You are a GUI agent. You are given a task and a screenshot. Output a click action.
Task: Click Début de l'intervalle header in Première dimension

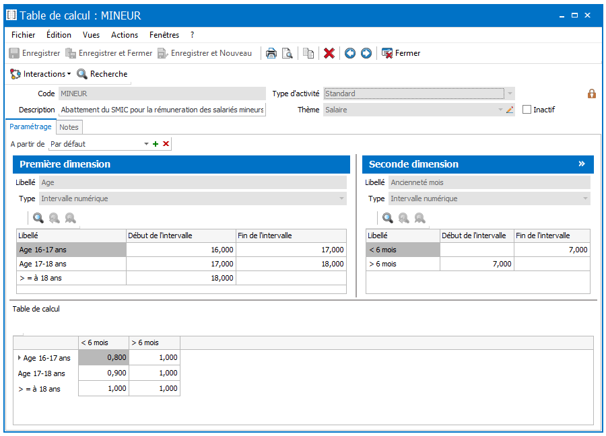181,235
